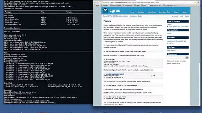Go forward in the browser history
This screenshot has width=202, height=113.
pyautogui.click(x=98, y=2)
